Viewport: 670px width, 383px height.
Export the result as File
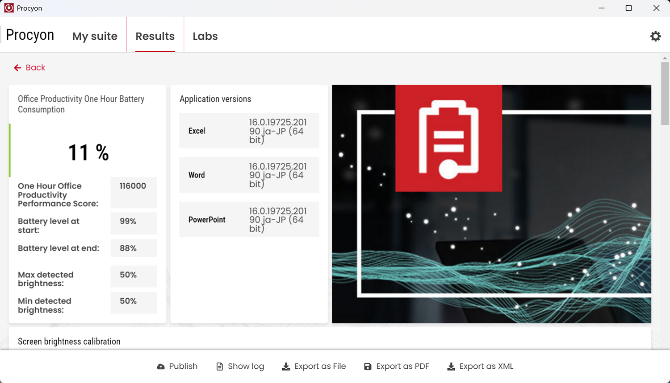coord(314,367)
